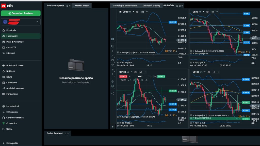The image size is (260, 146).
Task: Open info icon on US100 M5 chart
Action: coord(136,72)
